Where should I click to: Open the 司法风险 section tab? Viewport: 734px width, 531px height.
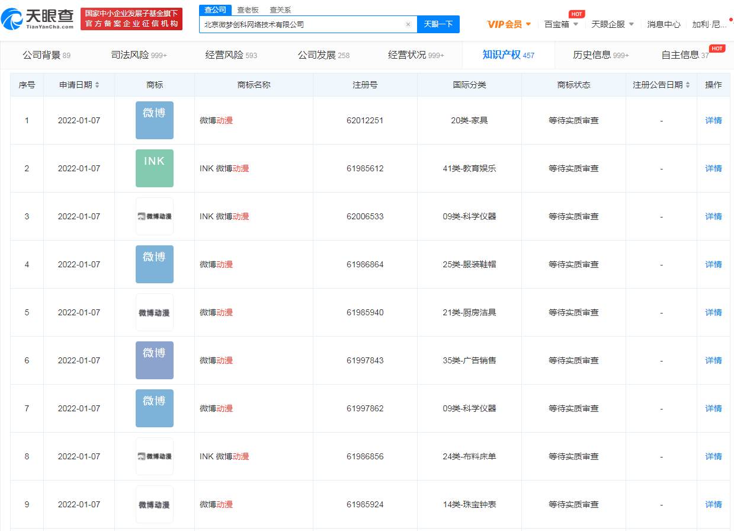pyautogui.click(x=139, y=55)
